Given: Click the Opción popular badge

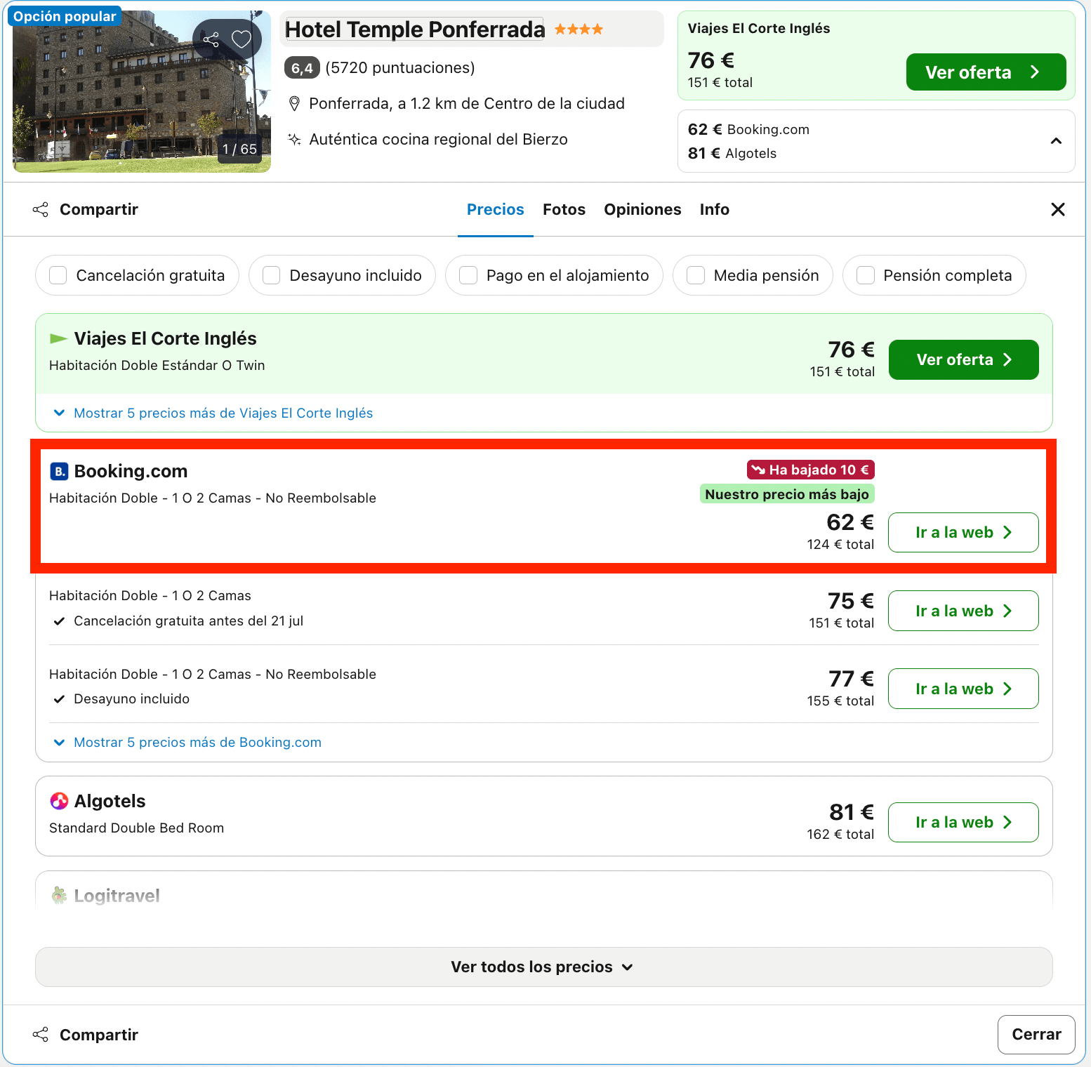Looking at the screenshot, I should click(x=65, y=16).
